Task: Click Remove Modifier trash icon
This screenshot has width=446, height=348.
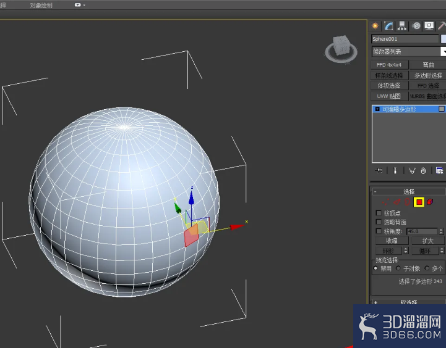Action: click(x=423, y=171)
